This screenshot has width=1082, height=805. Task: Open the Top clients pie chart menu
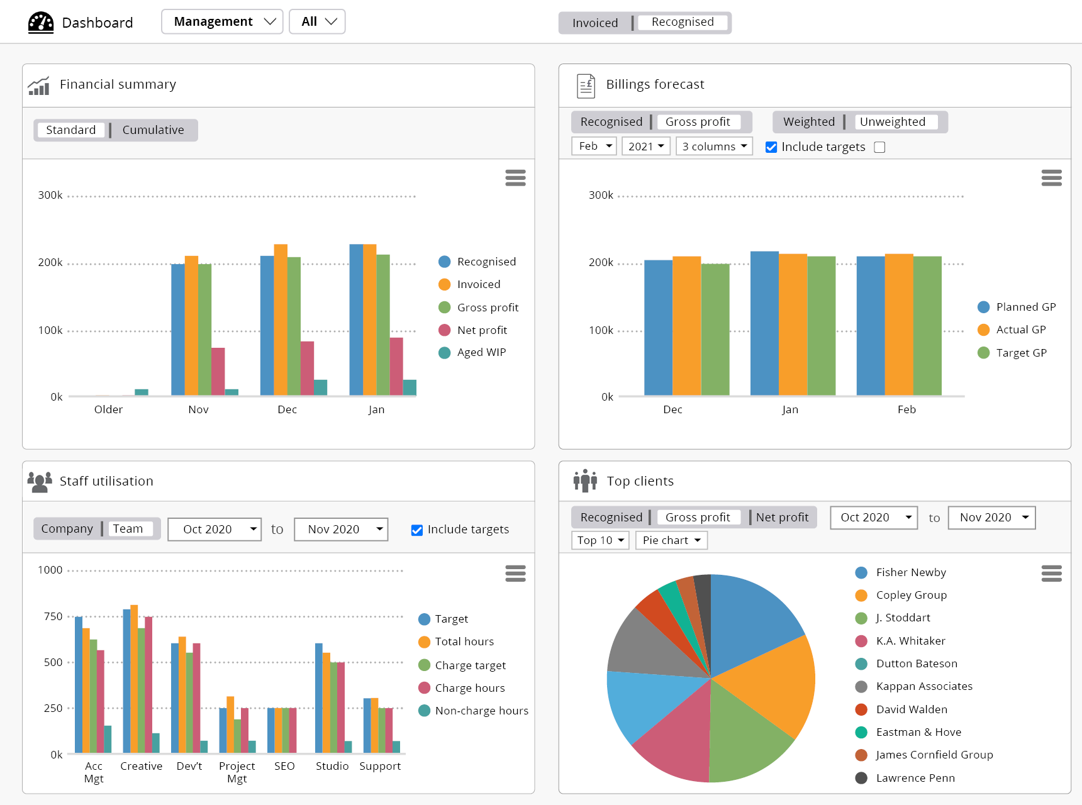[1051, 573]
